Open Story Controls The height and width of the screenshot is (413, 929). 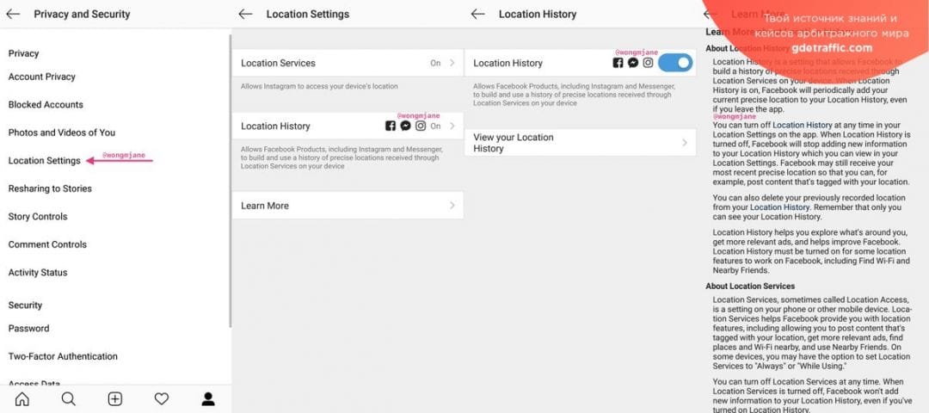coord(38,217)
